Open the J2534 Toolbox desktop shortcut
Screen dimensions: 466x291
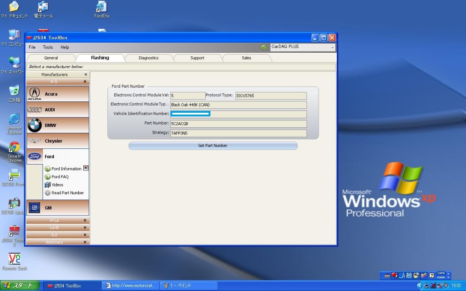tap(14, 235)
